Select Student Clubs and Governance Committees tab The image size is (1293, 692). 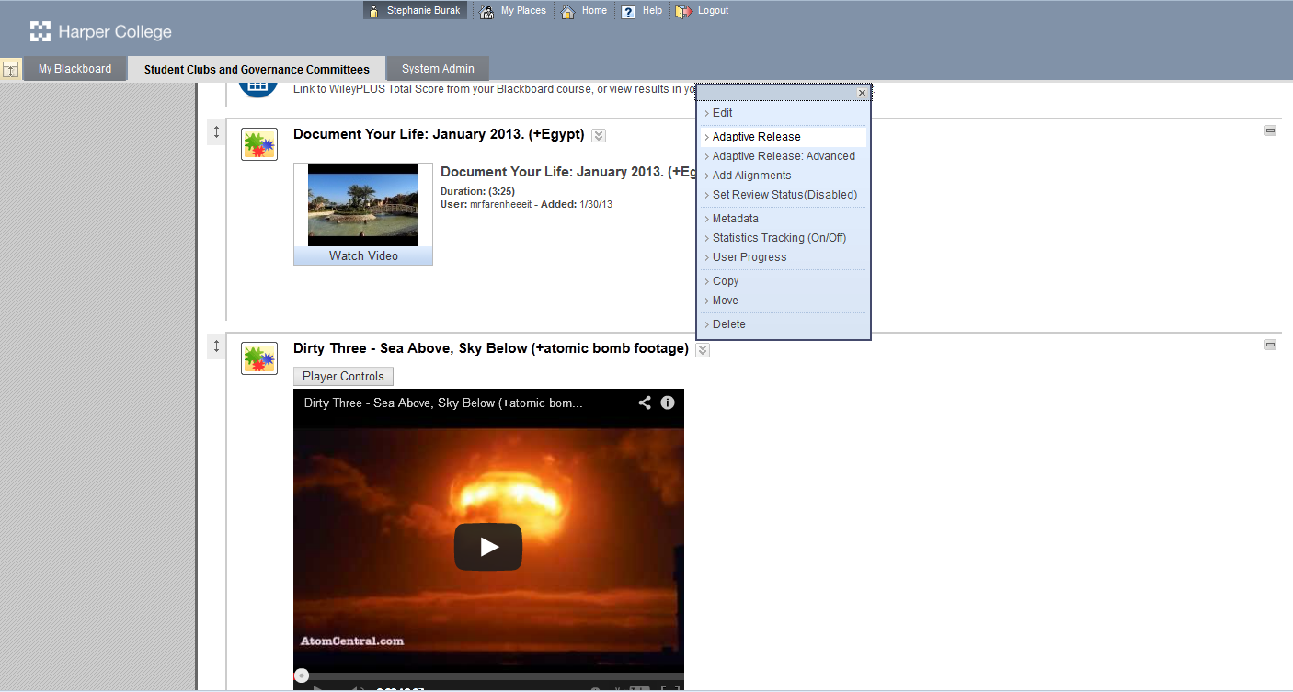coord(257,69)
